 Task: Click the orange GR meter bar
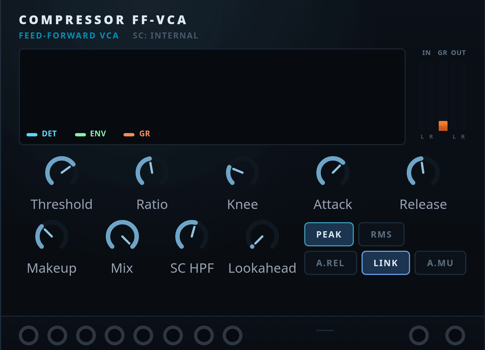443,126
